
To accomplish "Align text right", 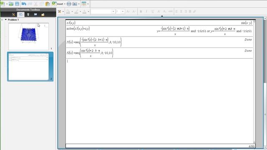I will (186, 12).
